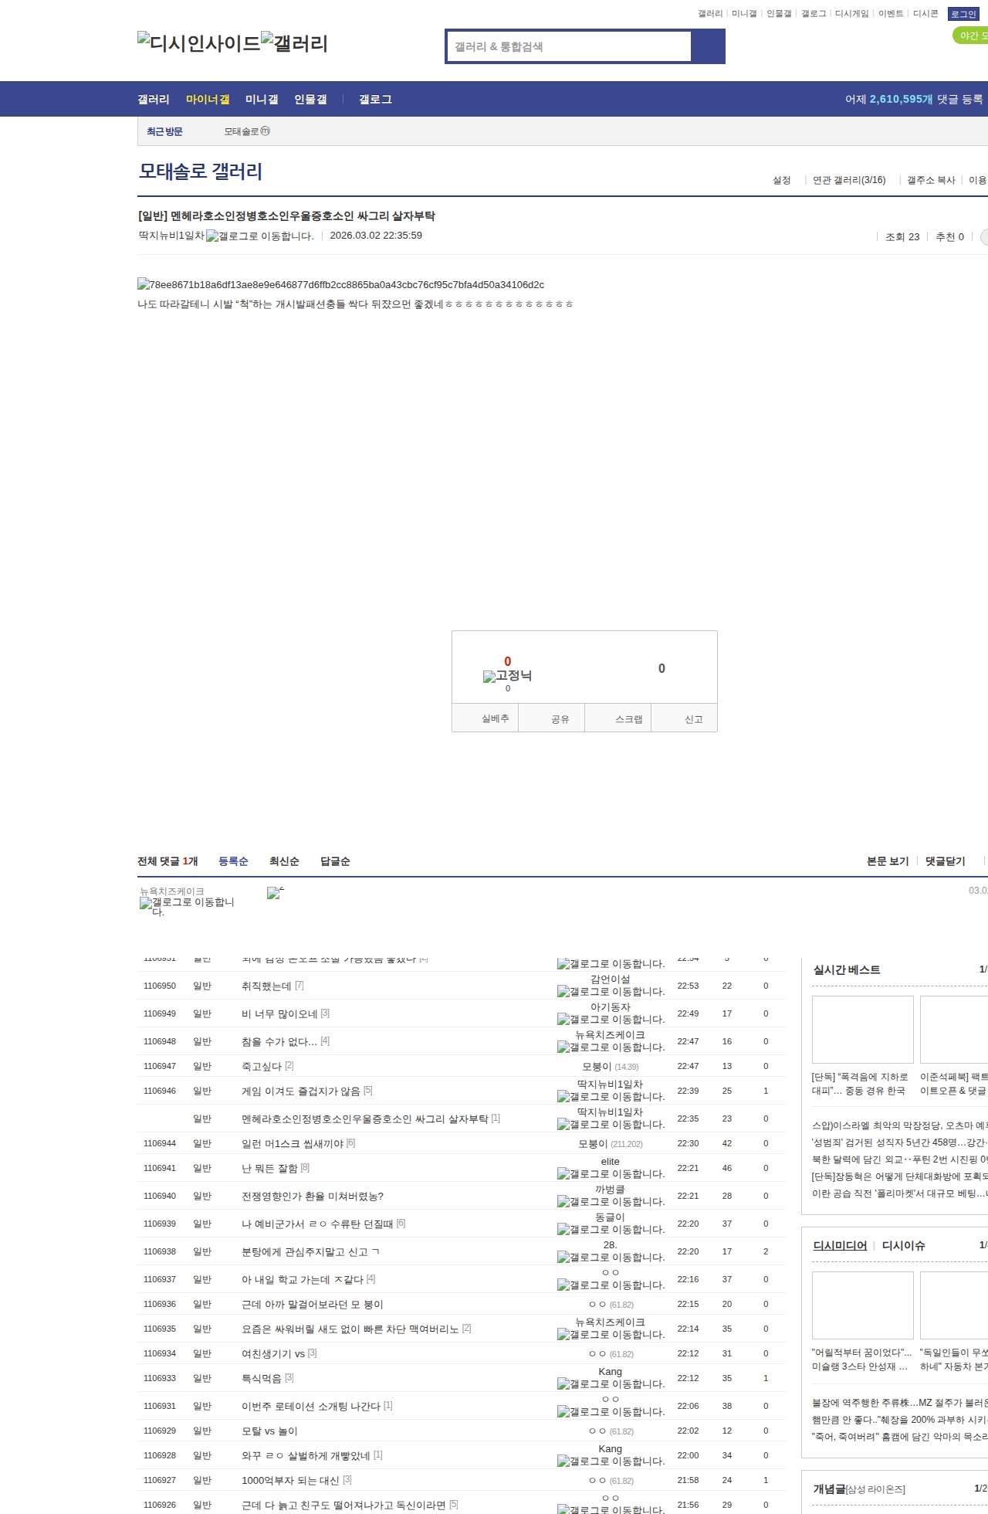The image size is (988, 1514).
Task: Open post 이번주 로테이션 소개팅 나간다
Action: point(311,1406)
